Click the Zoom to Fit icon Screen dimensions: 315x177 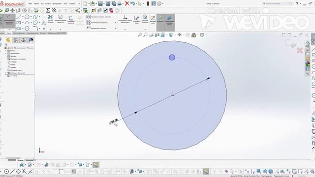tap(140, 35)
